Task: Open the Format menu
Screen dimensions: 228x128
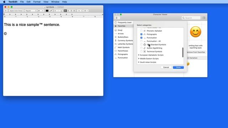Action: (x=37, y=2)
